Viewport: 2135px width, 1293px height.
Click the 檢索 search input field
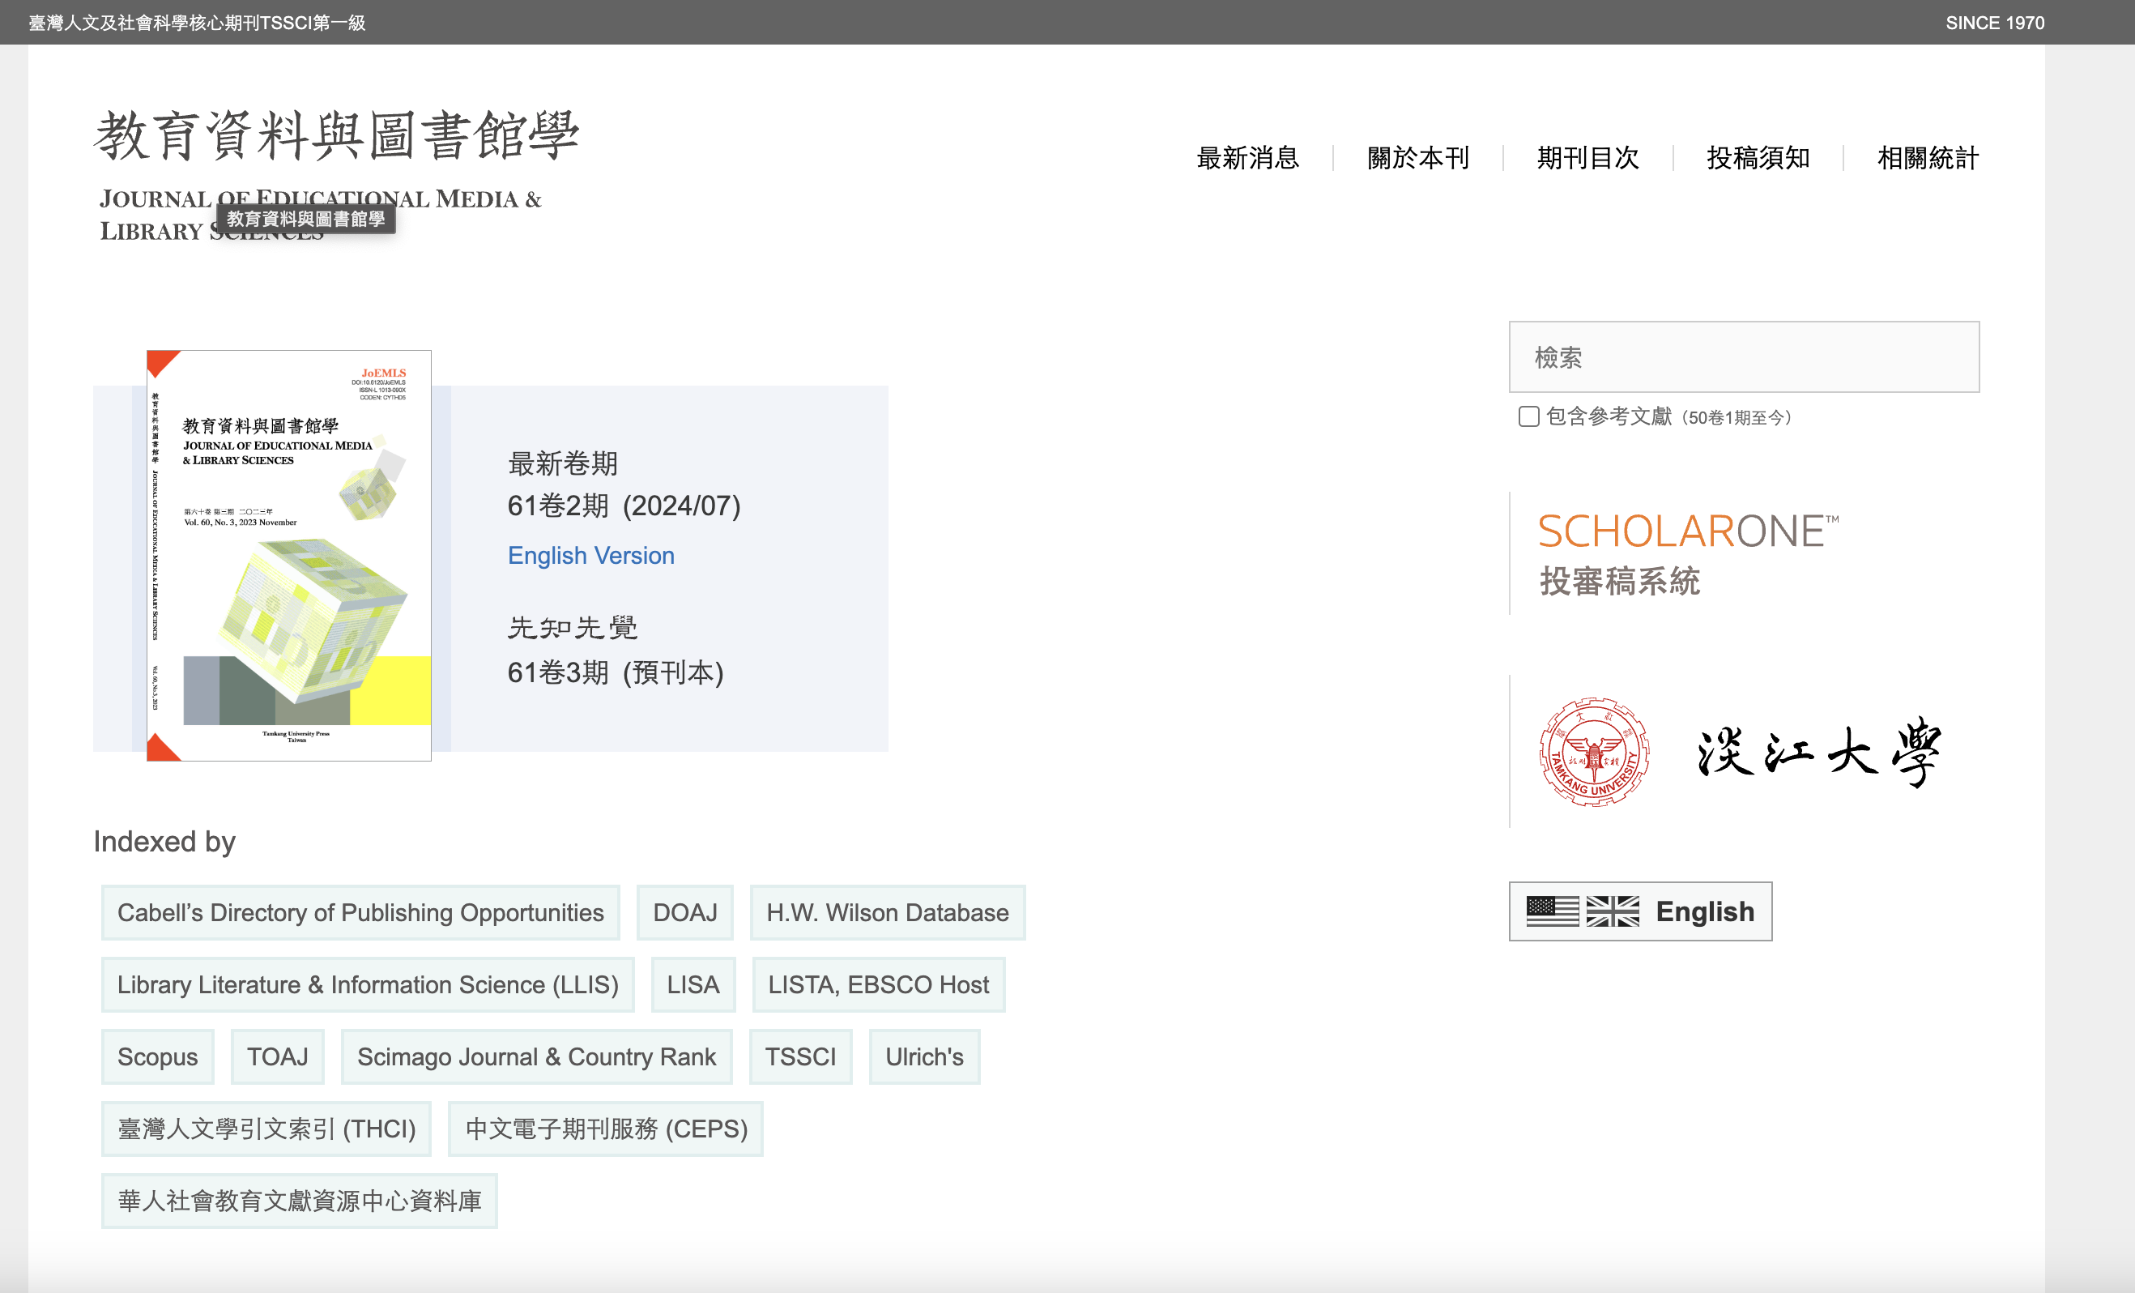click(x=1743, y=357)
